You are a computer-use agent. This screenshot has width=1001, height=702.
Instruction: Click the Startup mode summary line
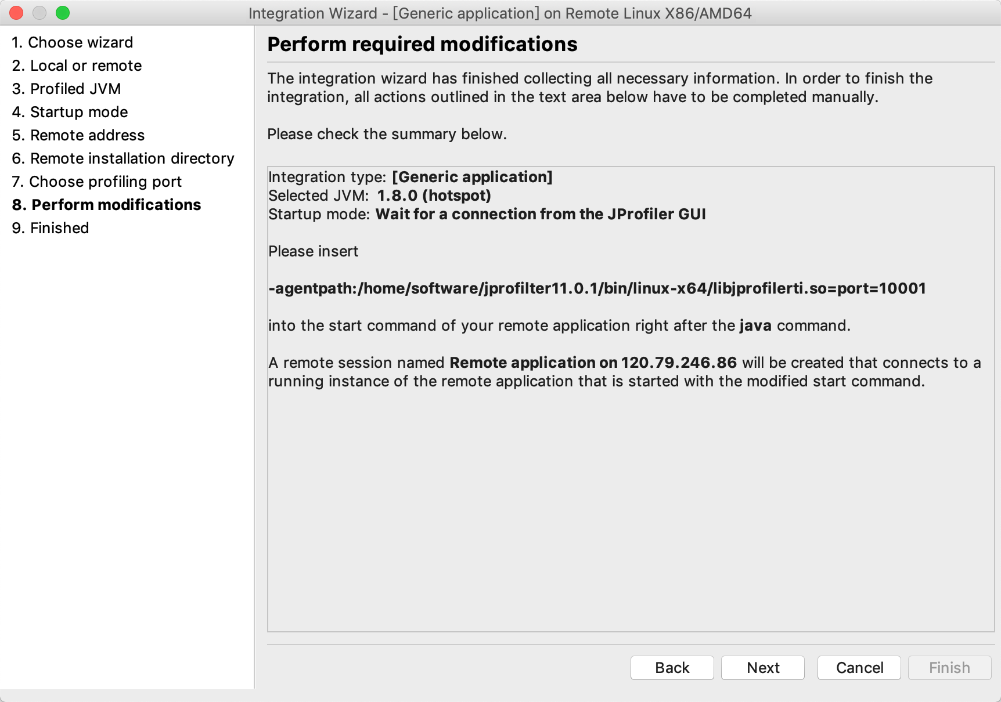[487, 214]
